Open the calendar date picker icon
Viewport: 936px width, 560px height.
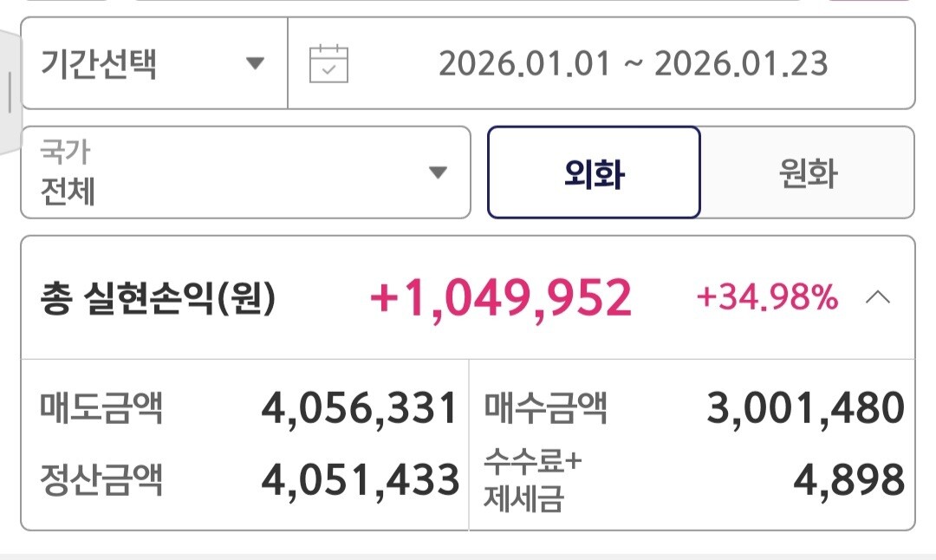(x=328, y=64)
